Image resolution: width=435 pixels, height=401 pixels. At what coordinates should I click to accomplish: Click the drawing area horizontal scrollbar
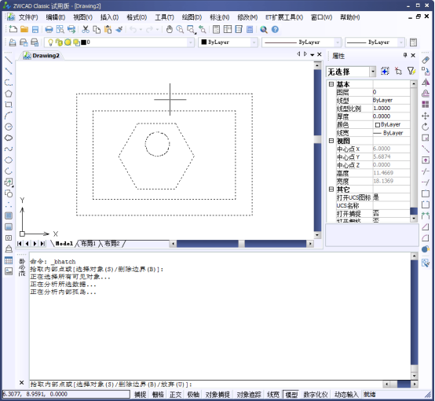241,244
